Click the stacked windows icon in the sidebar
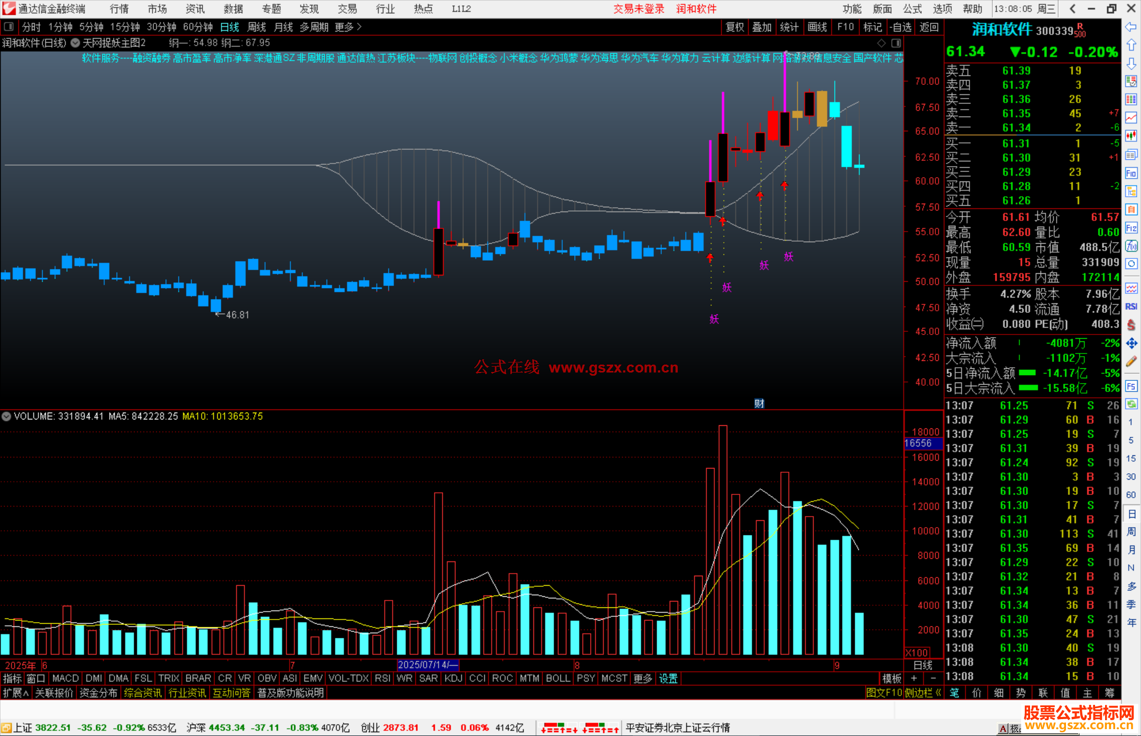 (1131, 155)
